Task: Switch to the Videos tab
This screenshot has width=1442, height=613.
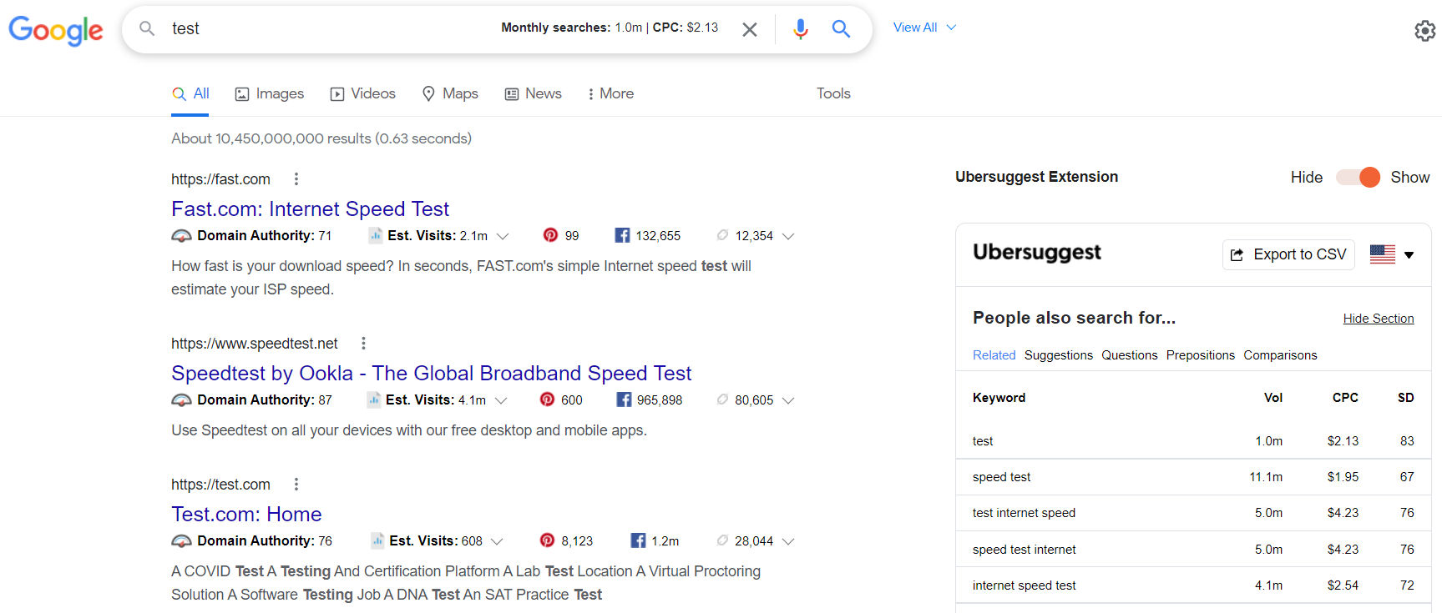Action: (x=362, y=93)
